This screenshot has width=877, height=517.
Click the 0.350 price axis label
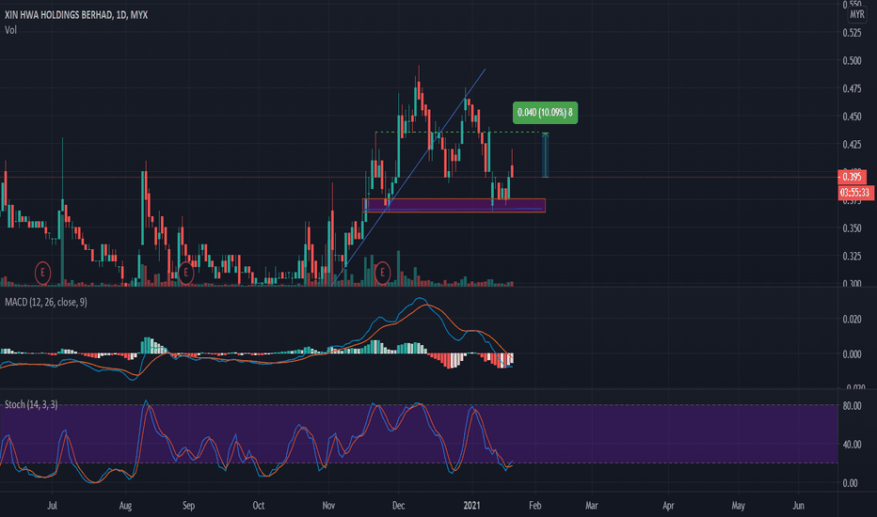point(852,228)
